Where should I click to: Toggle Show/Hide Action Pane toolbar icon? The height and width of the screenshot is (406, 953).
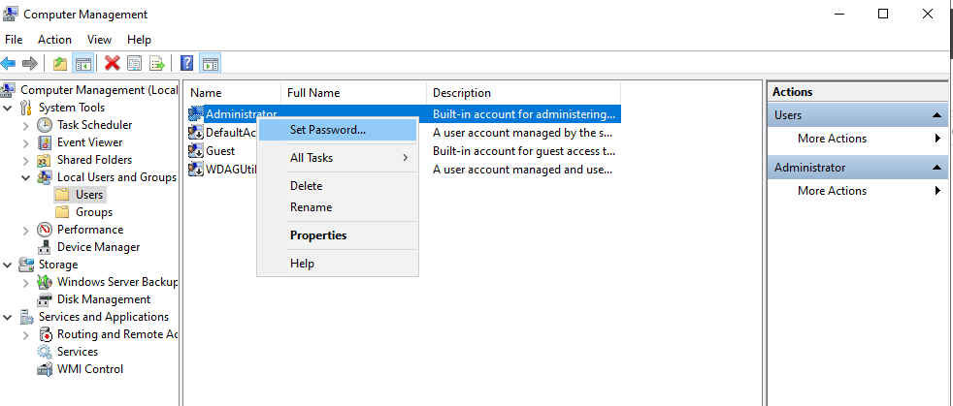tap(211, 63)
